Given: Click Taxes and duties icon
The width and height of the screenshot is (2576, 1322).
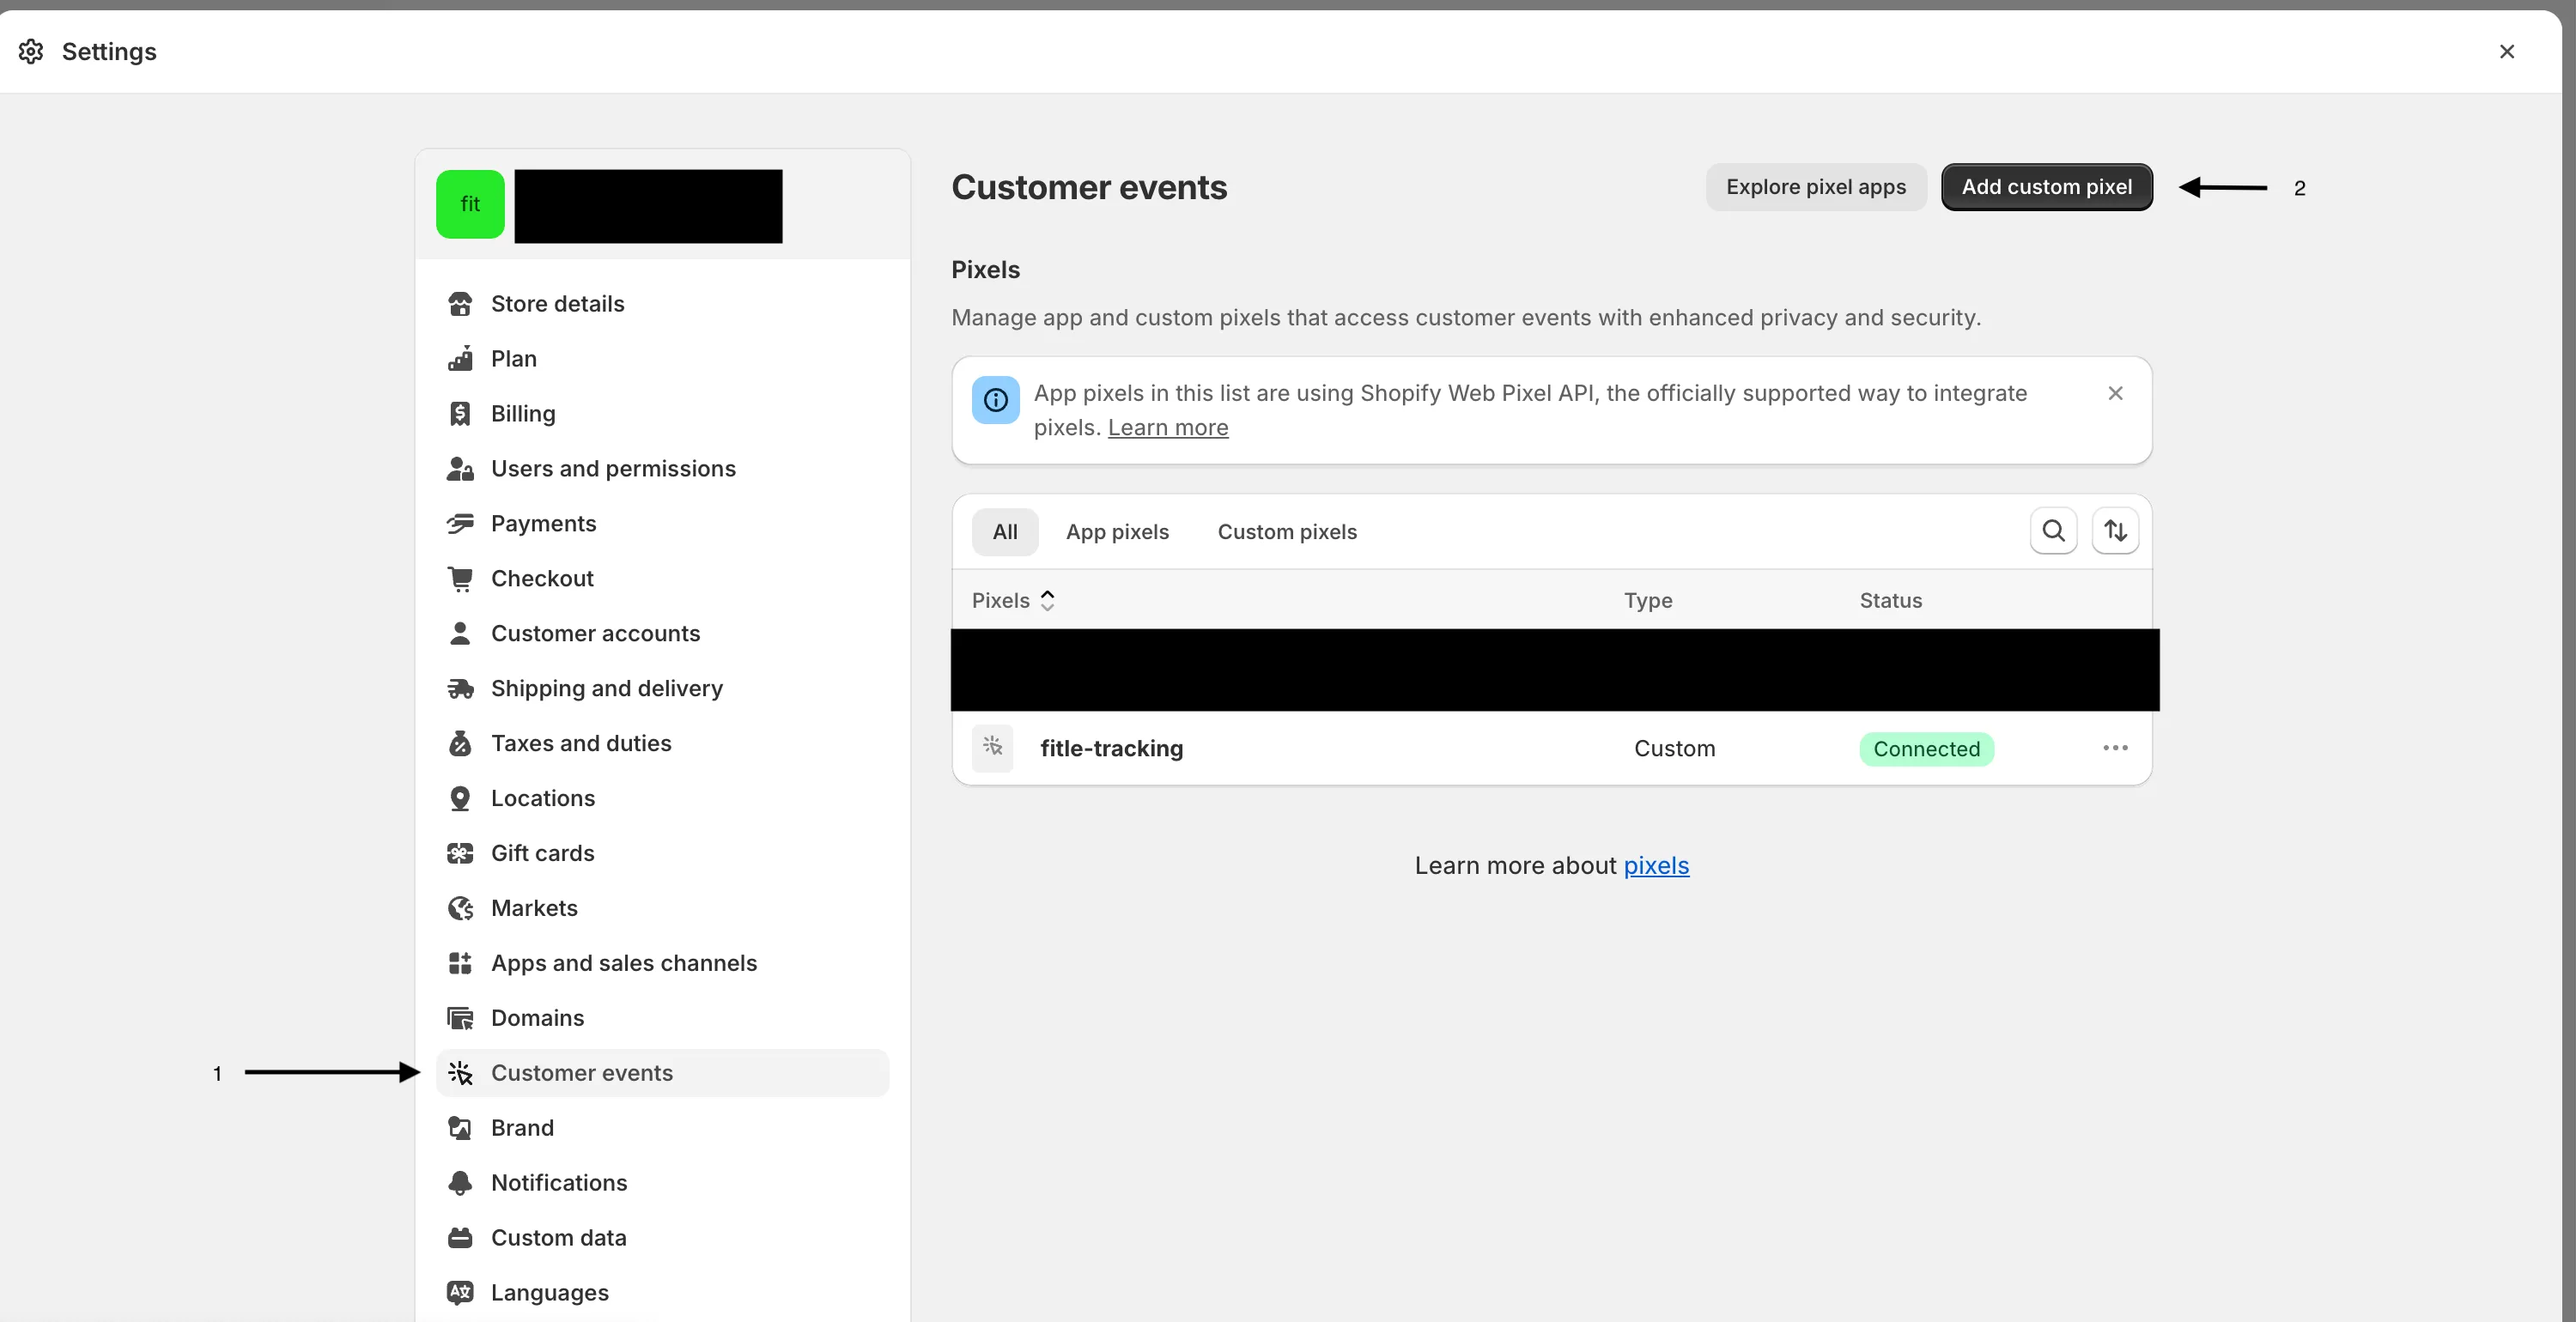Looking at the screenshot, I should click(x=460, y=744).
